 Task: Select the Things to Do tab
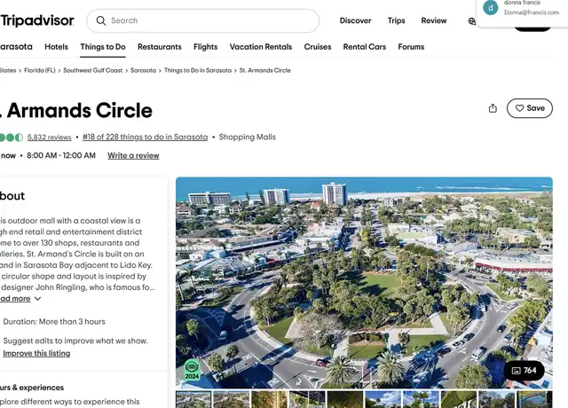[x=103, y=47]
